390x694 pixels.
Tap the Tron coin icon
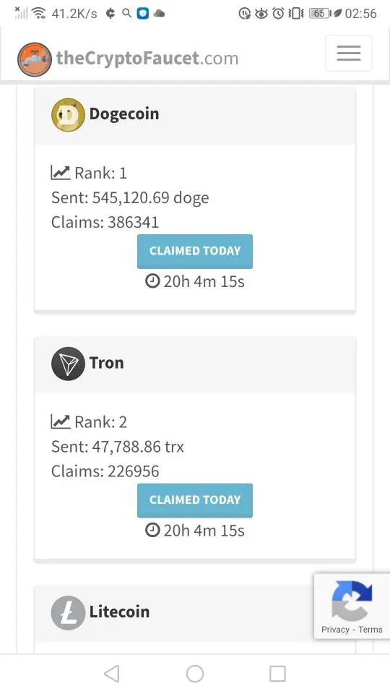pyautogui.click(x=68, y=364)
